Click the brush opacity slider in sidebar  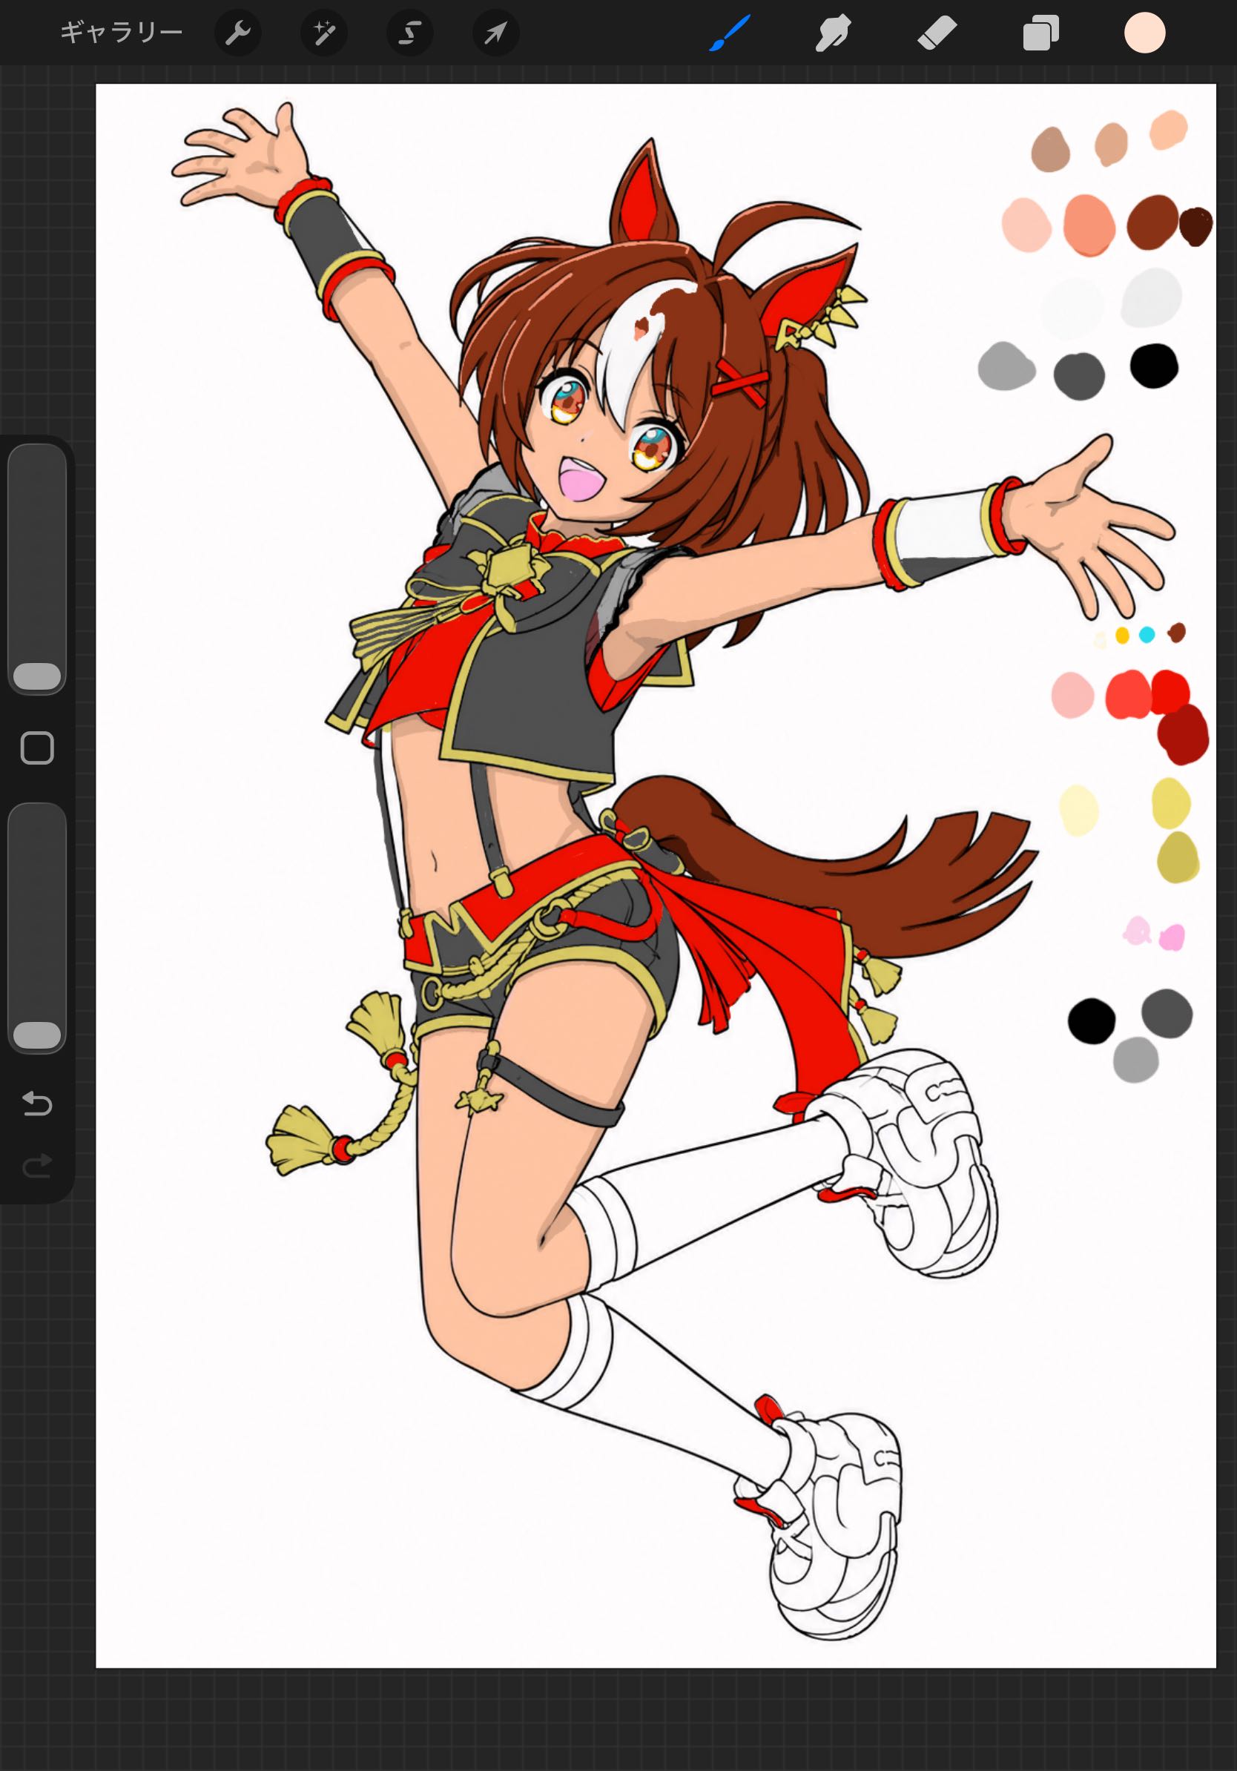coord(37,928)
